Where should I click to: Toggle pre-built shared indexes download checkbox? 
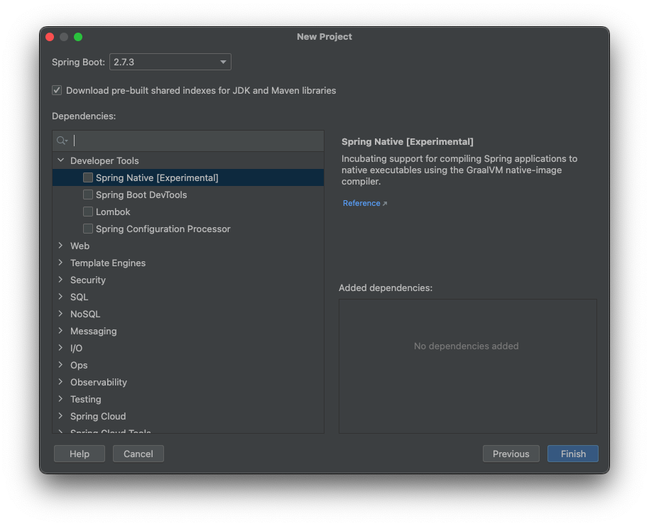[57, 90]
